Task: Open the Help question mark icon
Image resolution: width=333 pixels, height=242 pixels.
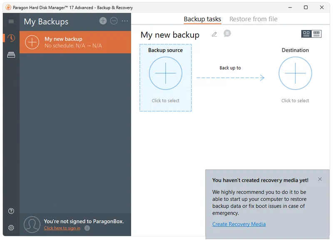Action: pos(11,211)
